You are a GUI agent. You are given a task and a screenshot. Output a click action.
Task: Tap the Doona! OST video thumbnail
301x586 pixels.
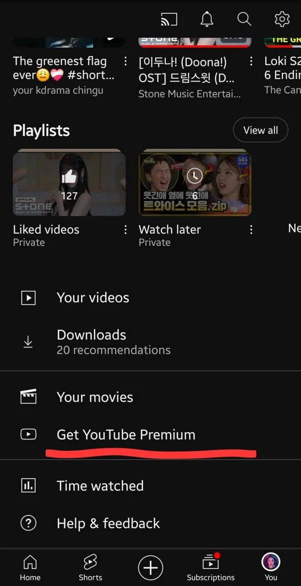click(195, 43)
